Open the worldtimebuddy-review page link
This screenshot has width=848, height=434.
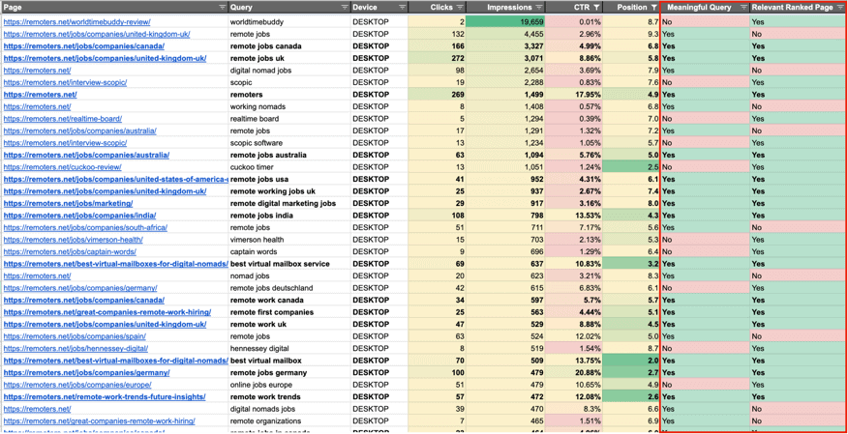coord(76,22)
